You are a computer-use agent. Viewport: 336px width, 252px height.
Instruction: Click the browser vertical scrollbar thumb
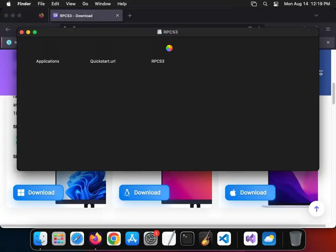coord(333,94)
